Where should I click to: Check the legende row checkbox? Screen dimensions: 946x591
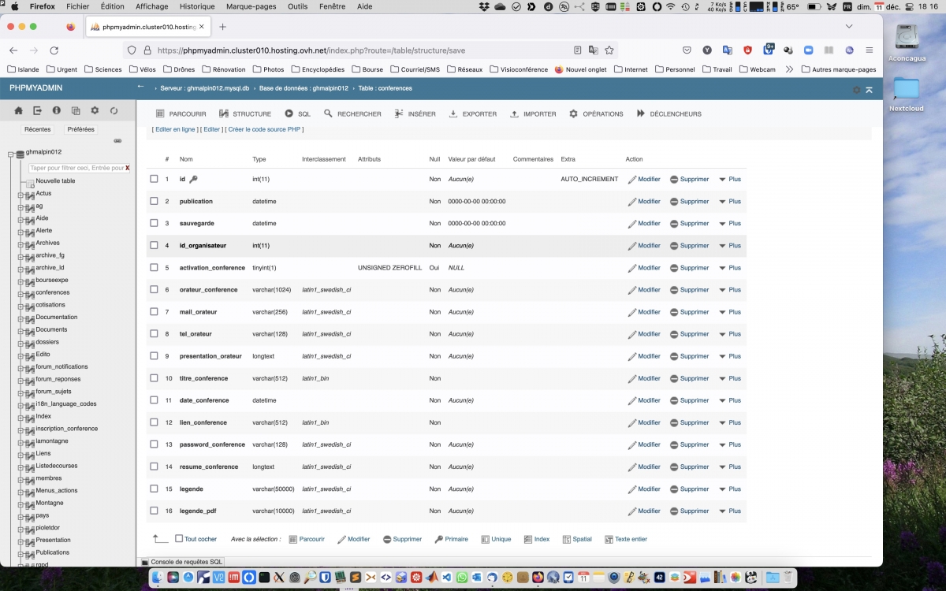[155, 489]
